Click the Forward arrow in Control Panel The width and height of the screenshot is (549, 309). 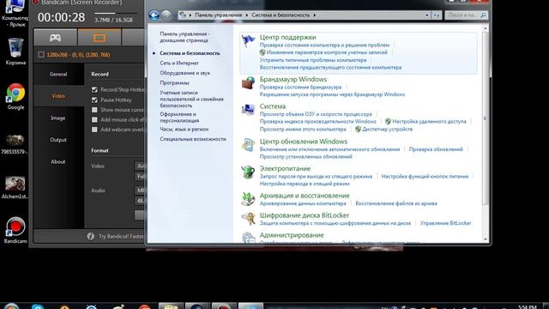pos(166,15)
